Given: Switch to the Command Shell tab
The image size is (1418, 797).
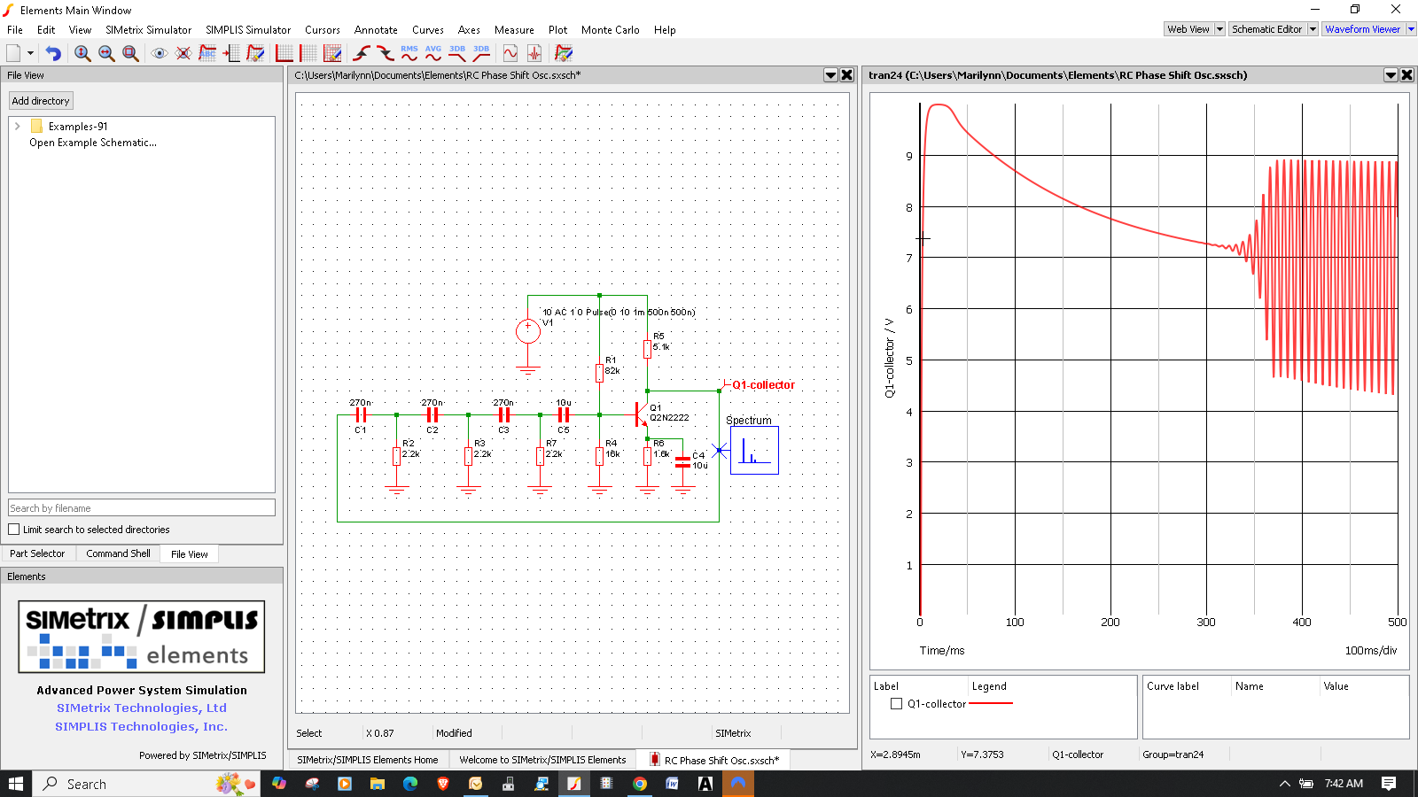Looking at the screenshot, I should 118,553.
